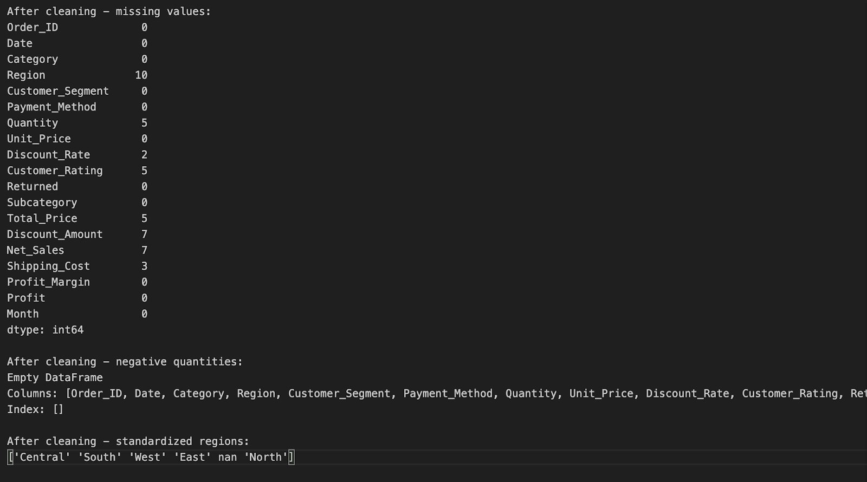Click the 'dtype: int64' line
Screen dimensions: 867x482
(46, 330)
